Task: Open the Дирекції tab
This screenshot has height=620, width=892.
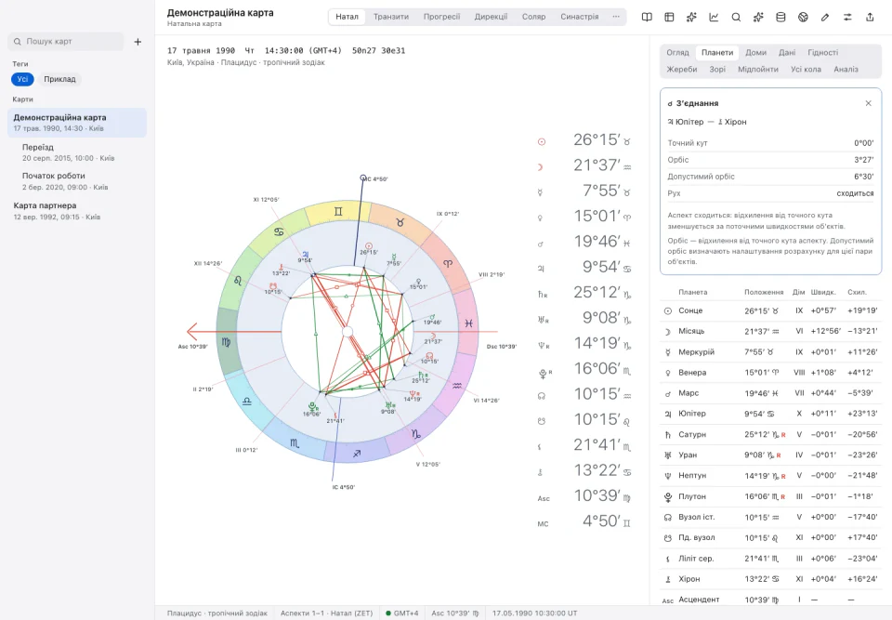Action: coord(491,17)
